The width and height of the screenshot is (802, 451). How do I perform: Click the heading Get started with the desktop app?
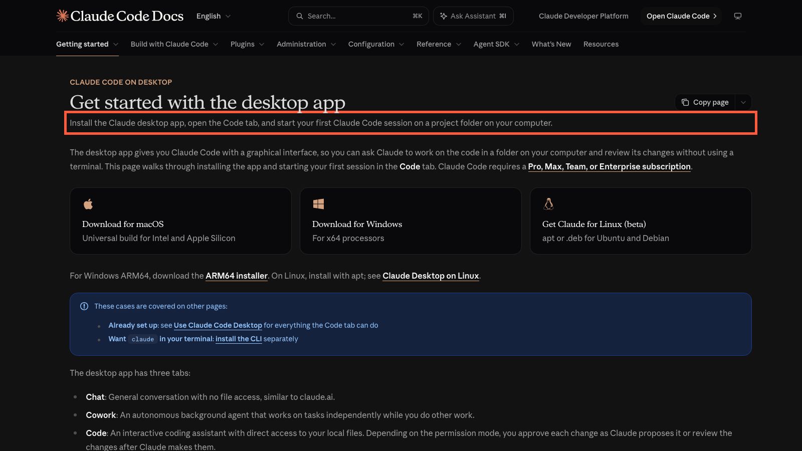[x=208, y=102]
